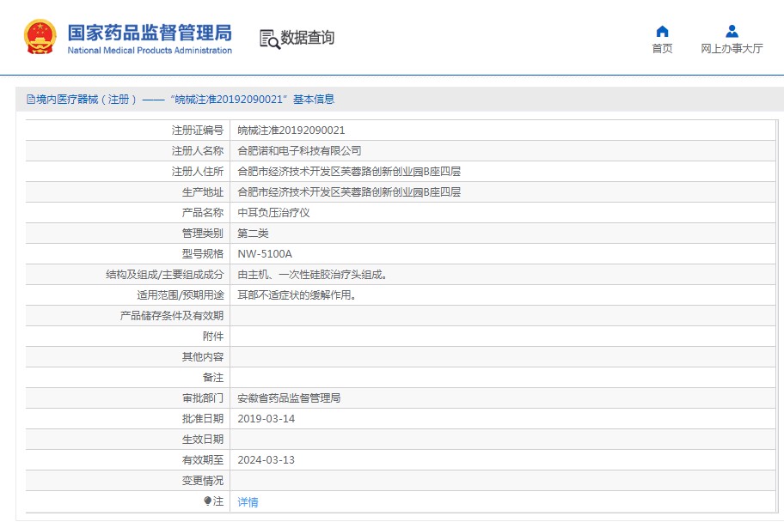Click the 结构及组成/主要组成成分 label
This screenshot has height=522, width=784.
tap(164, 275)
